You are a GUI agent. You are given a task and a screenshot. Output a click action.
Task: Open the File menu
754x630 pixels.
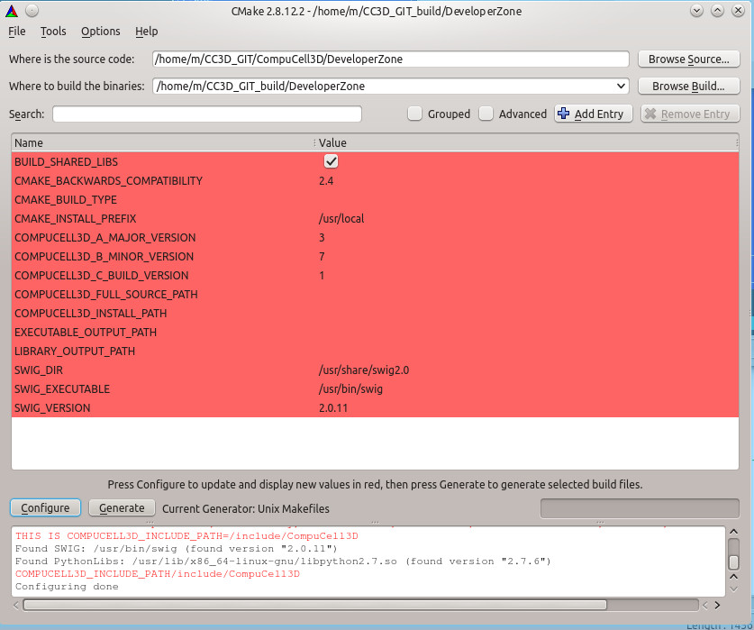tap(17, 31)
